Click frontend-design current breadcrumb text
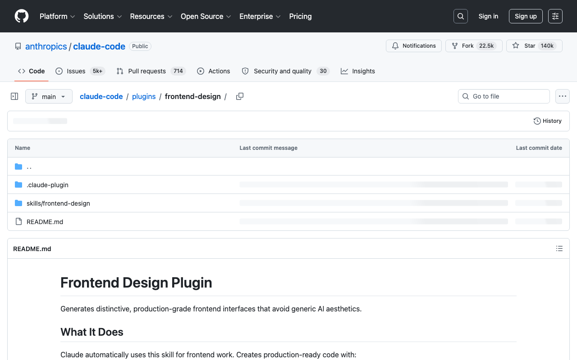The image size is (577, 360). coord(193,96)
